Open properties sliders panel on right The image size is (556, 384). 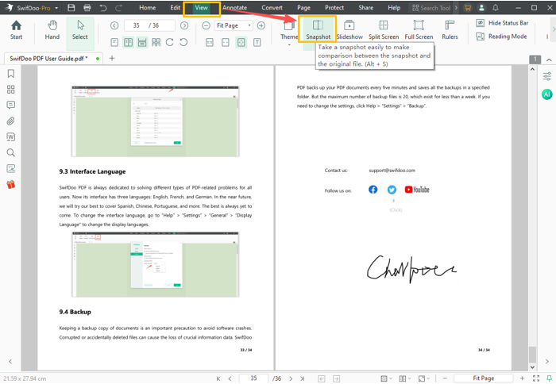(547, 76)
